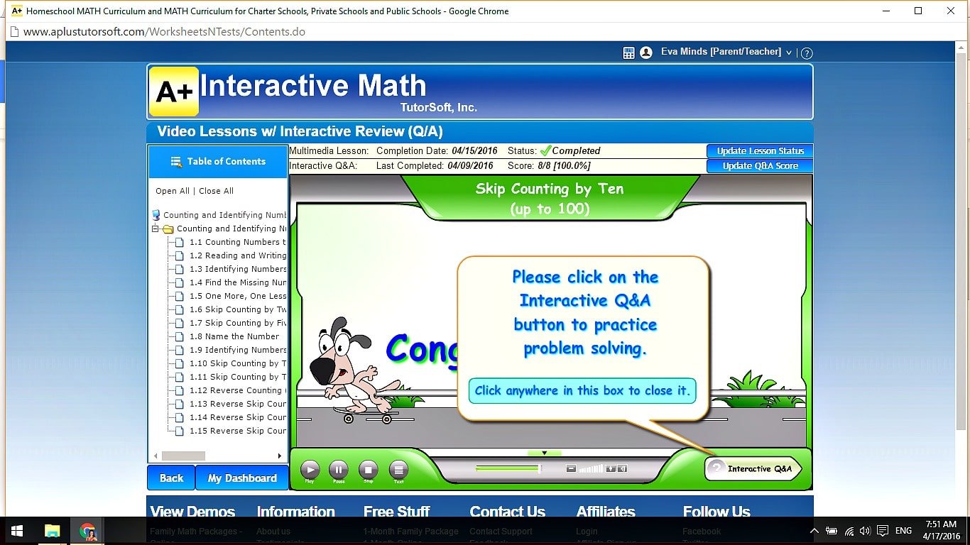Click the Affiliates footer heading
Screen dimensions: 970x545
606,512
